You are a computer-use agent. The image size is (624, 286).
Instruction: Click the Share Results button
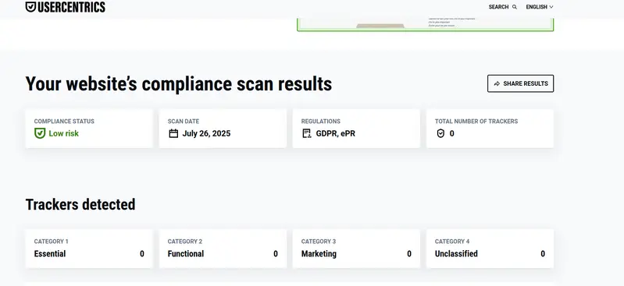(x=521, y=83)
